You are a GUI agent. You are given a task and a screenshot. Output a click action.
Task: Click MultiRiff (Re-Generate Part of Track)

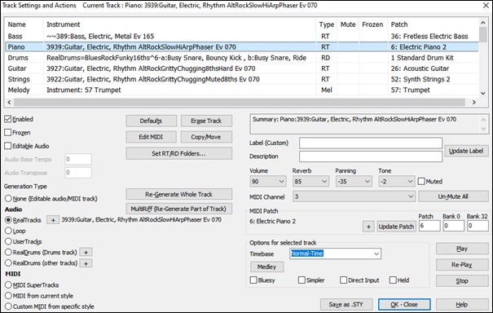click(x=179, y=209)
